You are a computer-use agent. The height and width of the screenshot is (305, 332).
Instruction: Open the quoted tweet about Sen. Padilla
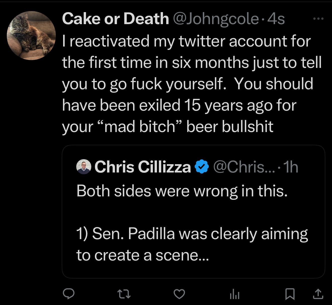(x=193, y=211)
